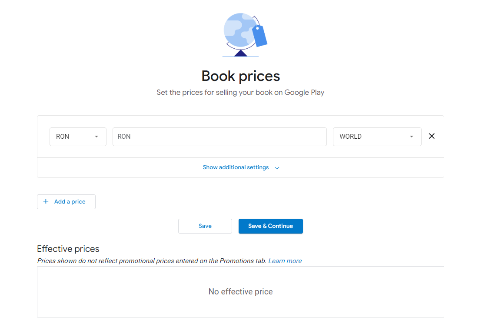Viewport: 492px width, 334px height.
Task: Click the X icon to remove the price row
Action: 432,136
